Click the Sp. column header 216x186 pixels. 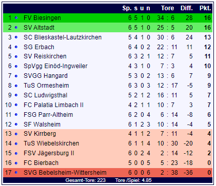[127, 8]
